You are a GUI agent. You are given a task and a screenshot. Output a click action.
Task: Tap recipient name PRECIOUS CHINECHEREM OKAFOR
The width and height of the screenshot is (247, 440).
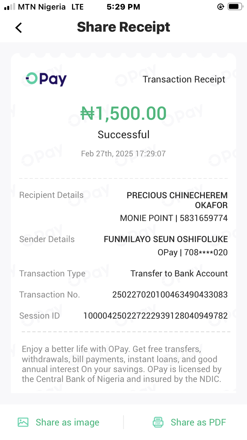177,200
